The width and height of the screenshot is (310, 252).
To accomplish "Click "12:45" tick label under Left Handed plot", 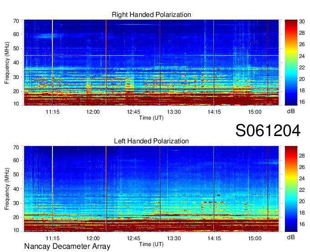I will tap(134, 238).
